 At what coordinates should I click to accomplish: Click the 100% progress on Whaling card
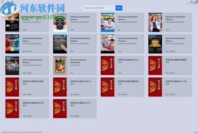[x=25, y=30]
